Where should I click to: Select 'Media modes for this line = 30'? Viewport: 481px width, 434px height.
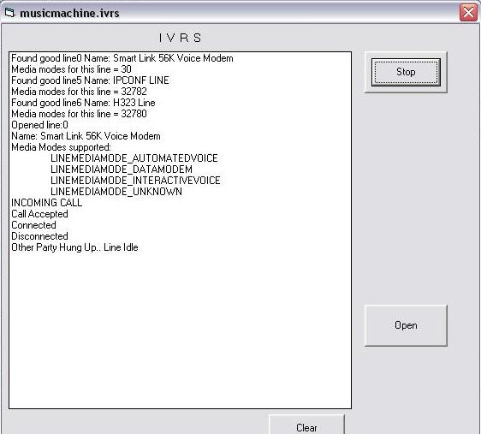[71, 69]
